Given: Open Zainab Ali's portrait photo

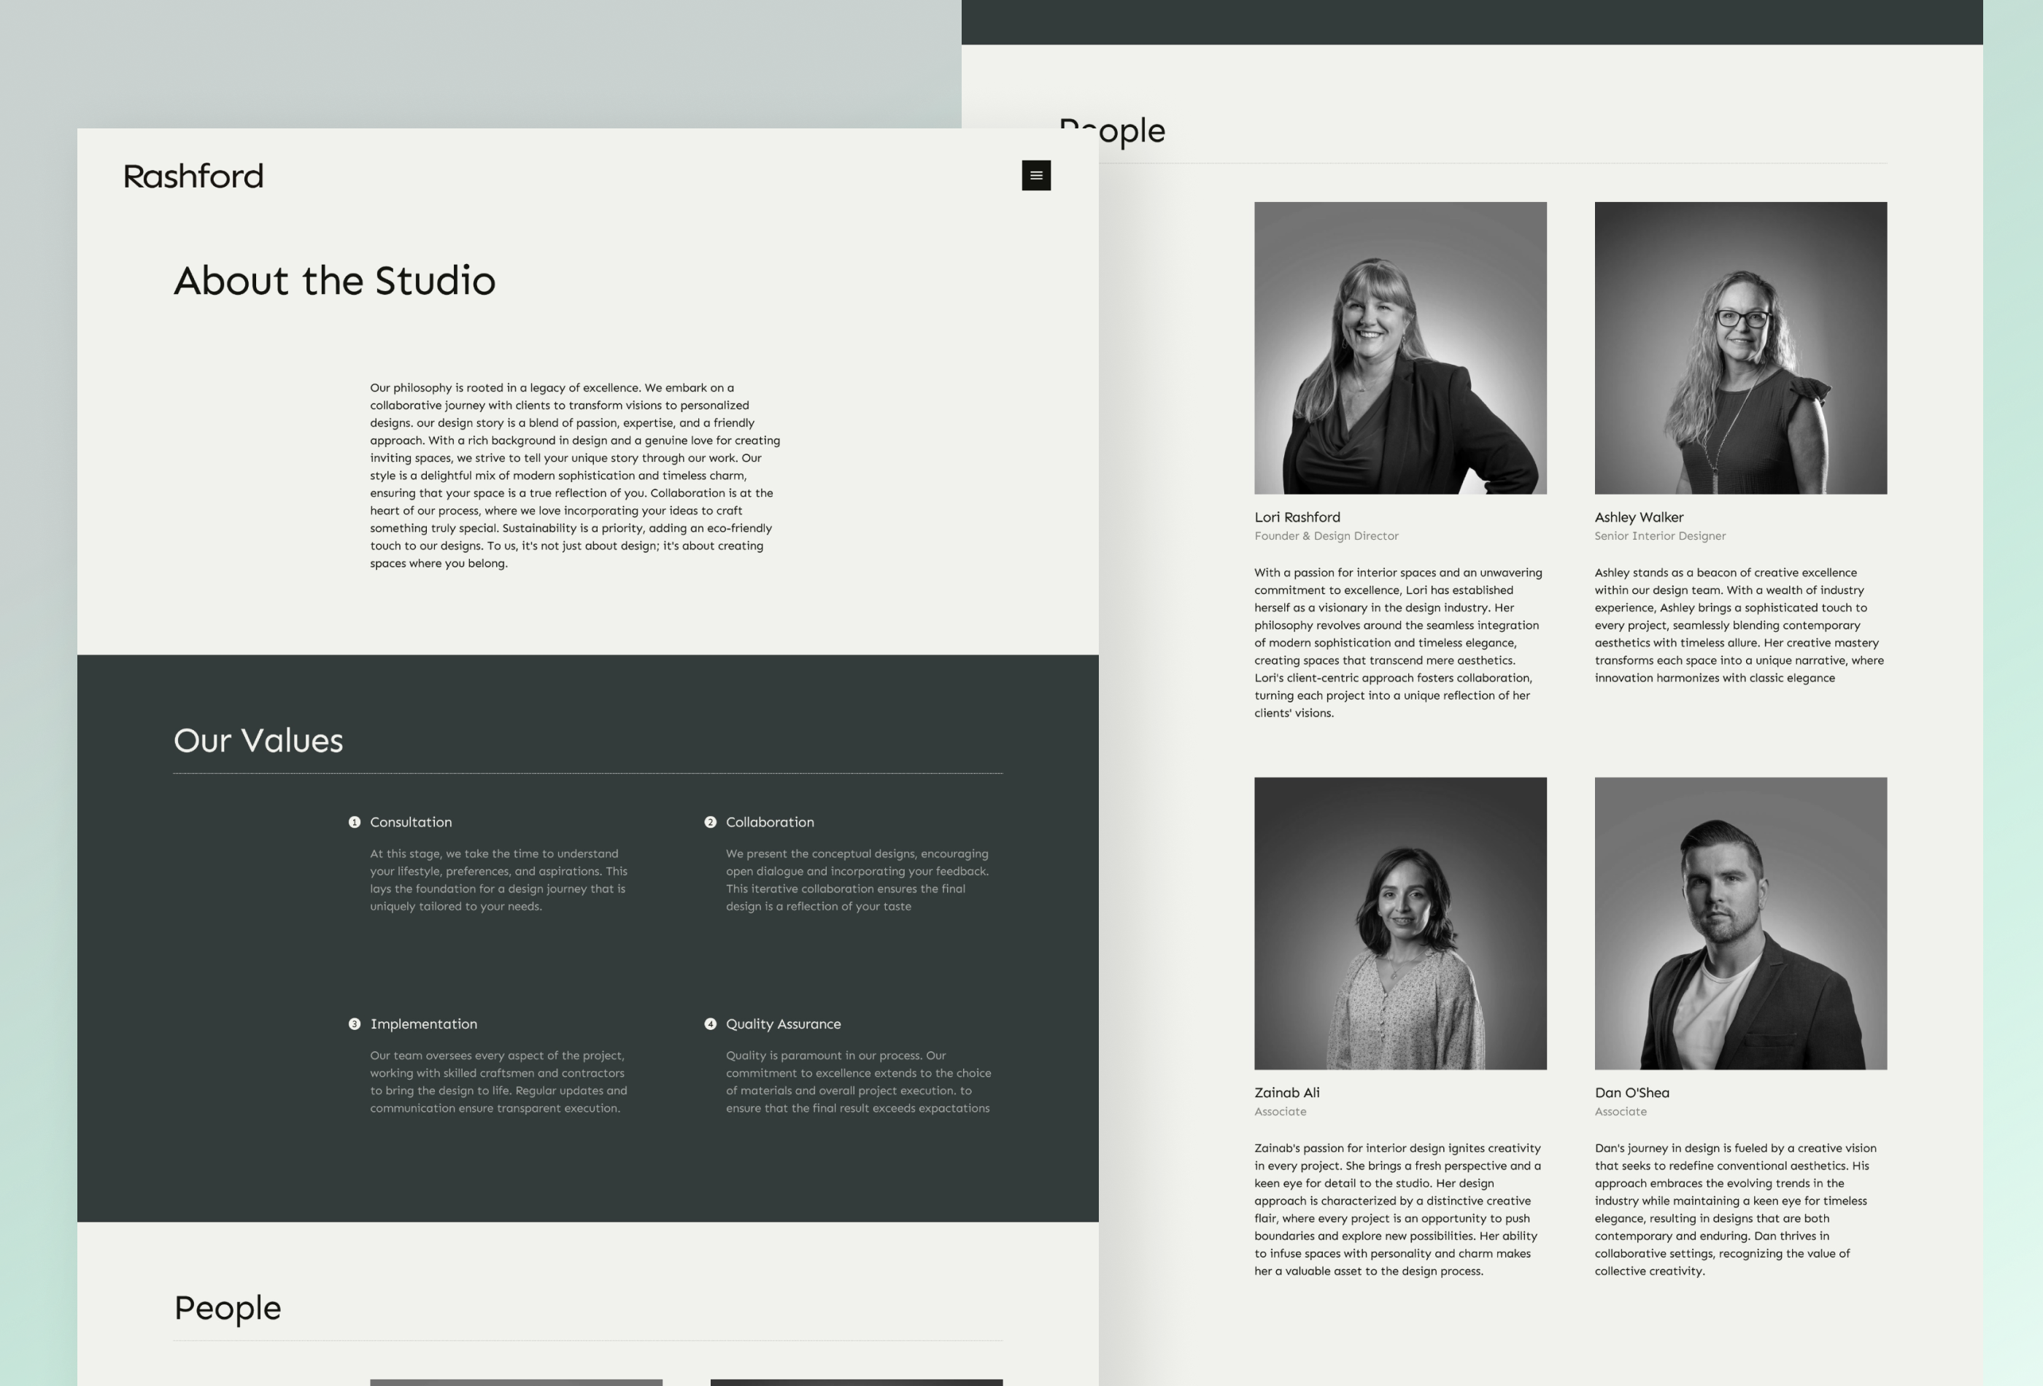Looking at the screenshot, I should click(1399, 923).
